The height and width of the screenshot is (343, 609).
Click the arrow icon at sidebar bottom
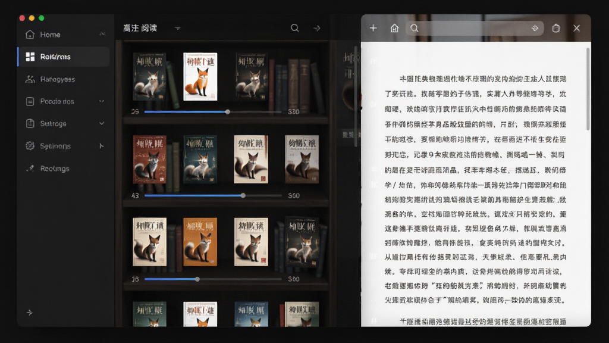(30, 312)
